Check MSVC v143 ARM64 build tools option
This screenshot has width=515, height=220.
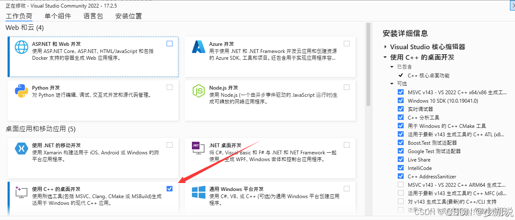tap(400, 185)
